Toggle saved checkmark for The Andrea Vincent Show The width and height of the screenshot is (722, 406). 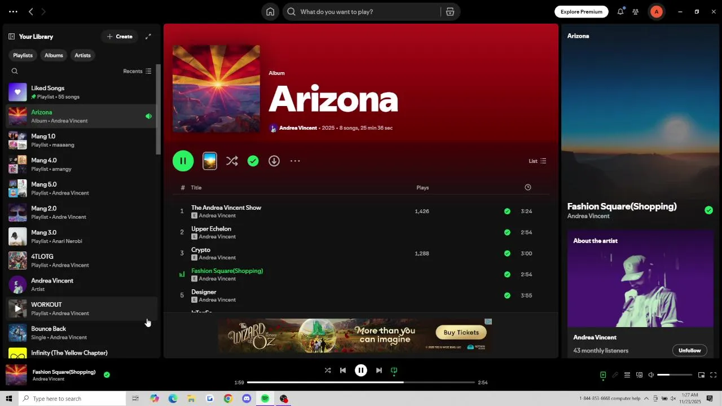(x=507, y=211)
